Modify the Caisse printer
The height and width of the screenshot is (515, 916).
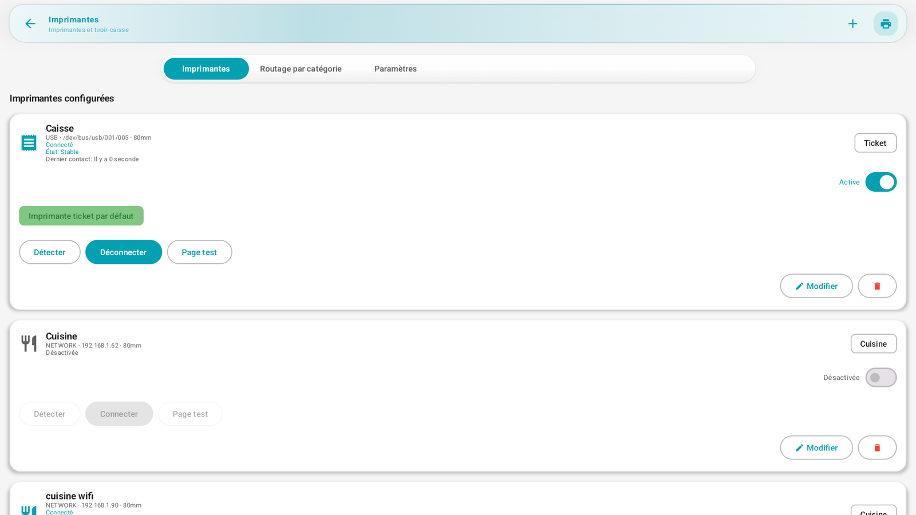pos(816,286)
